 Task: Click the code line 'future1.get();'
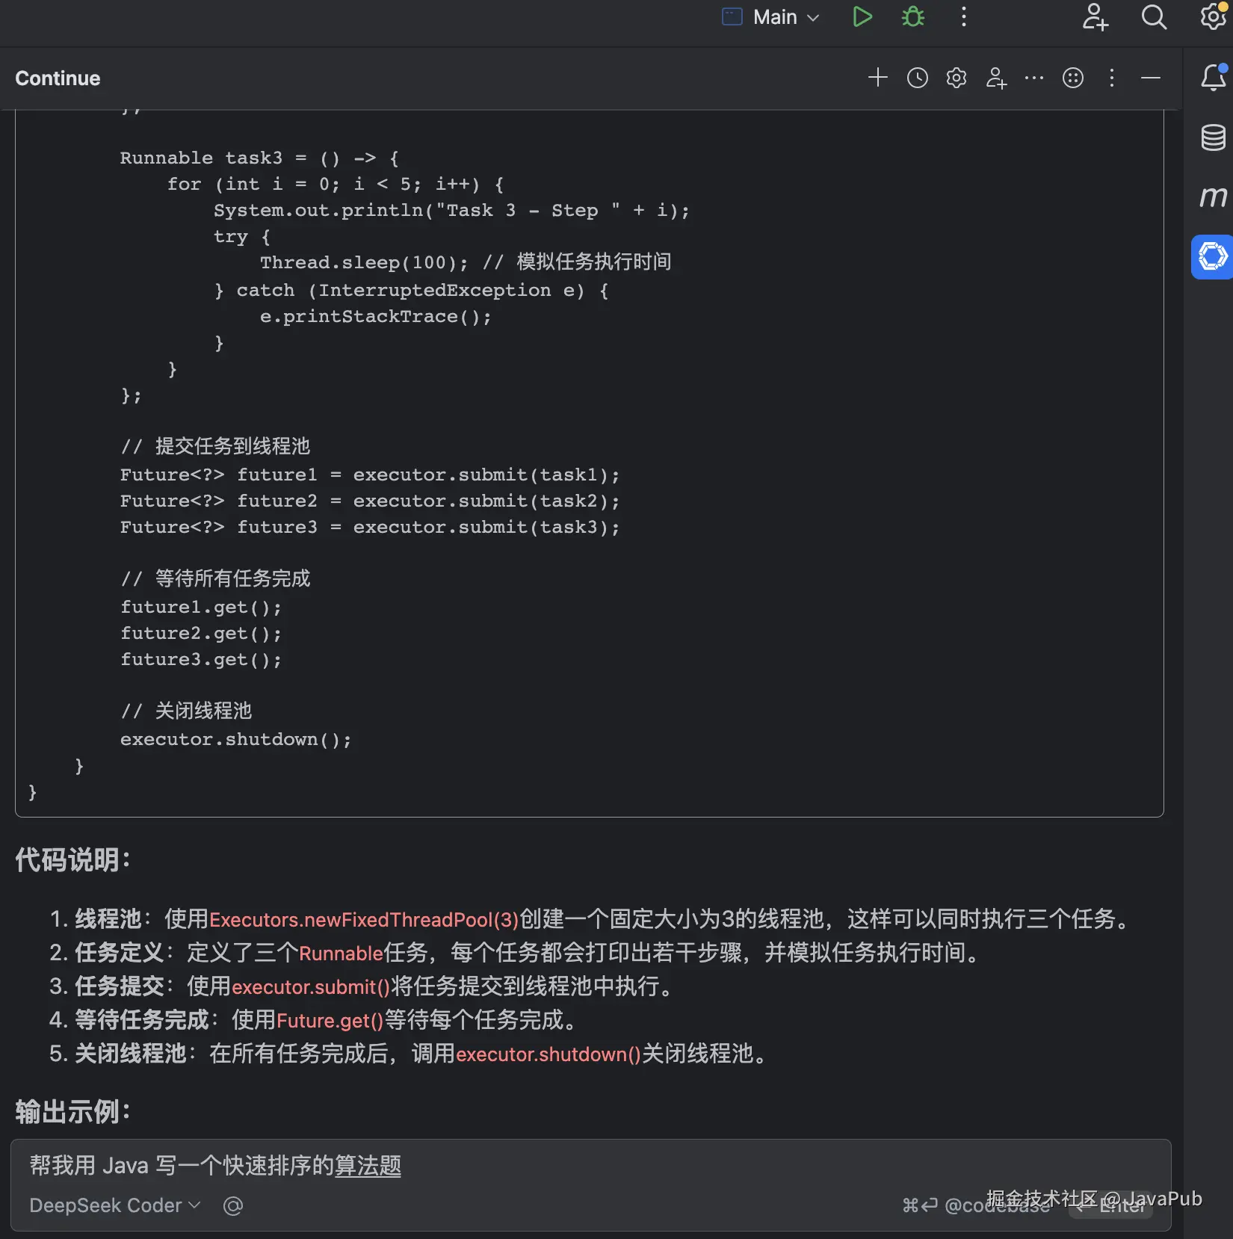point(201,607)
